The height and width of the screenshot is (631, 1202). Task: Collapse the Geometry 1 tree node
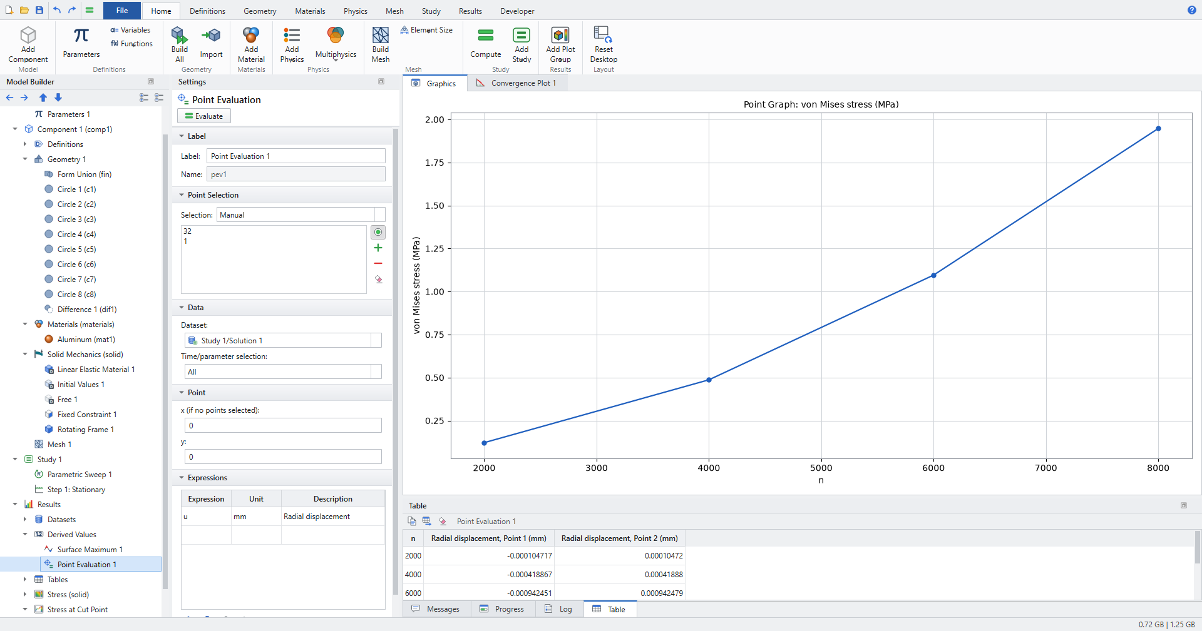point(25,159)
